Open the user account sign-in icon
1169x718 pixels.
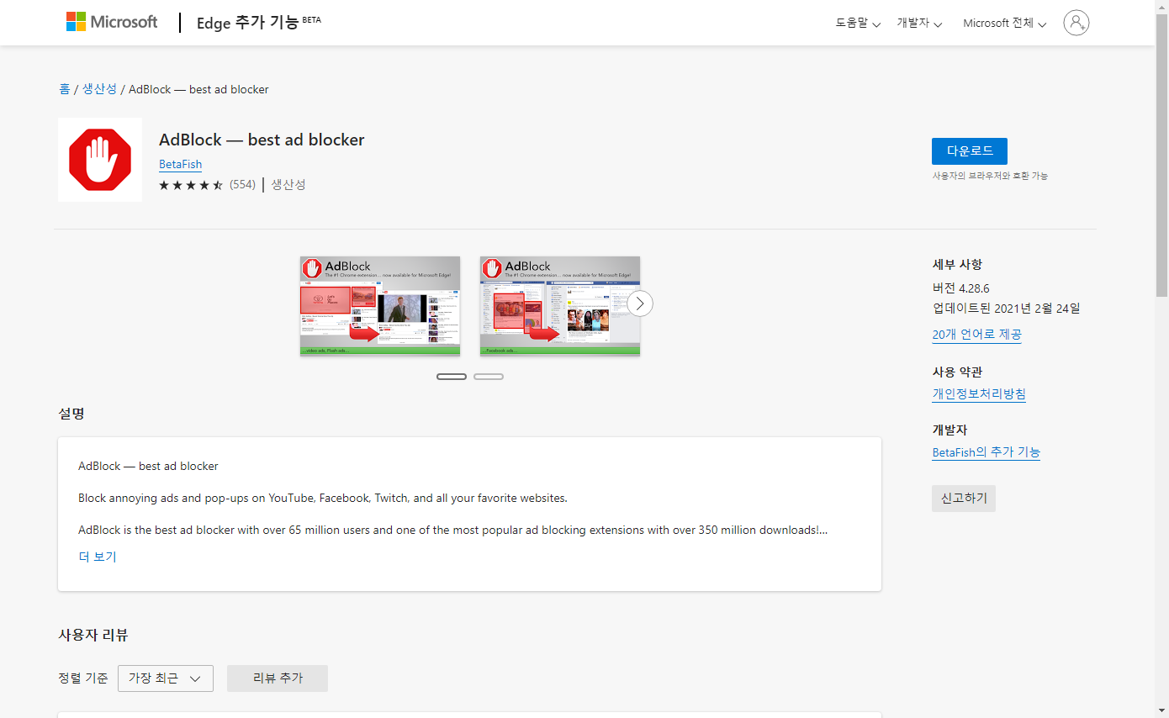(1076, 23)
